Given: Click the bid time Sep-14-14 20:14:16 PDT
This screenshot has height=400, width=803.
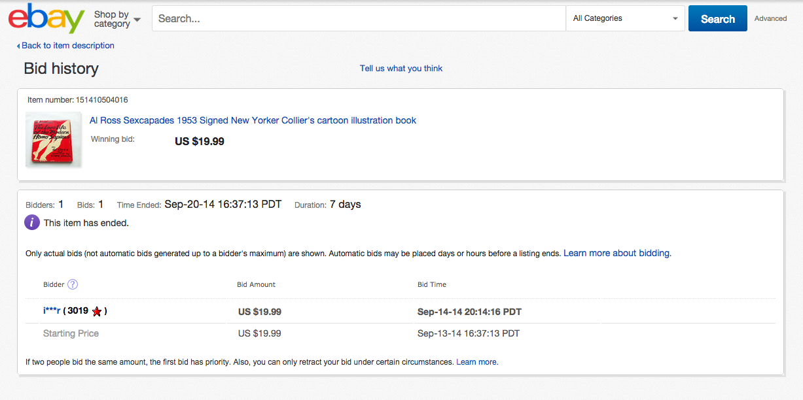Looking at the screenshot, I should coord(469,312).
